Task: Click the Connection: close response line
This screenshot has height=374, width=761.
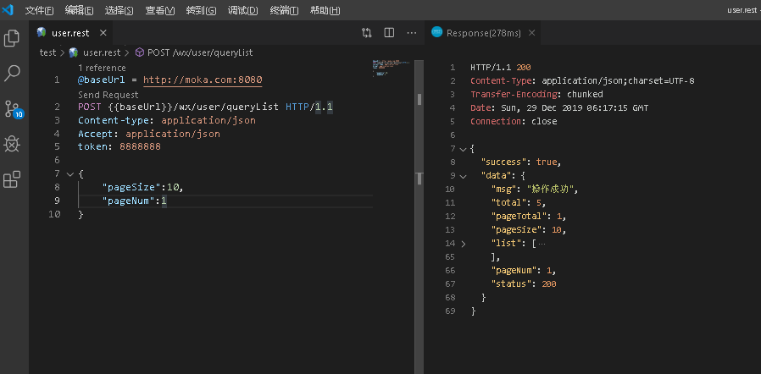Action: click(x=514, y=121)
